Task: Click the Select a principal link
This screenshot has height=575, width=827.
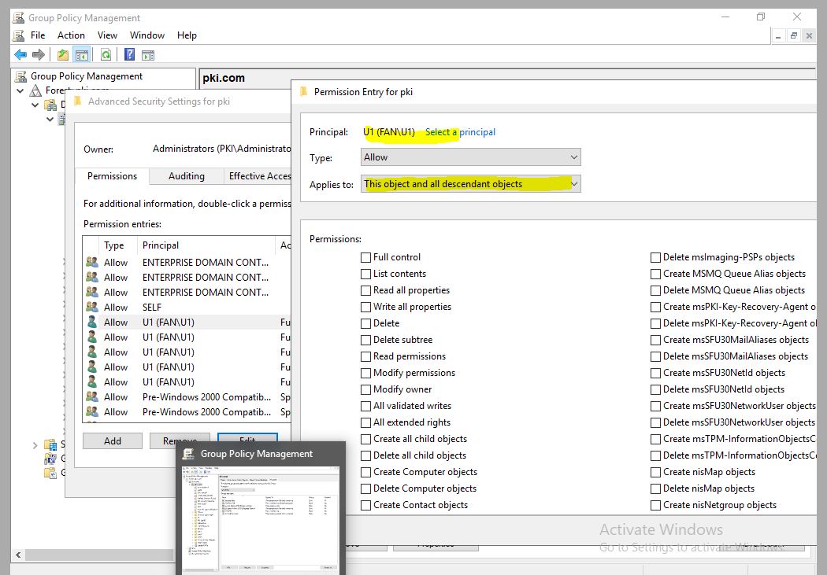Action: coord(460,132)
